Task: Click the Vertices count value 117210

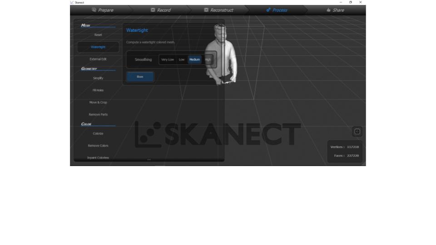Action: [x=352, y=147]
